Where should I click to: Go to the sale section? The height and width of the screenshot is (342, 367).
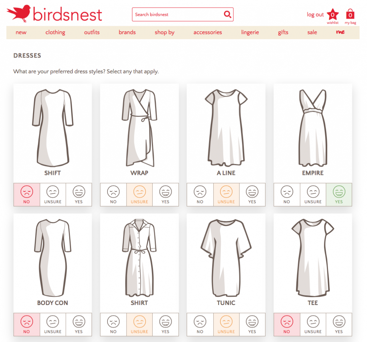click(312, 32)
